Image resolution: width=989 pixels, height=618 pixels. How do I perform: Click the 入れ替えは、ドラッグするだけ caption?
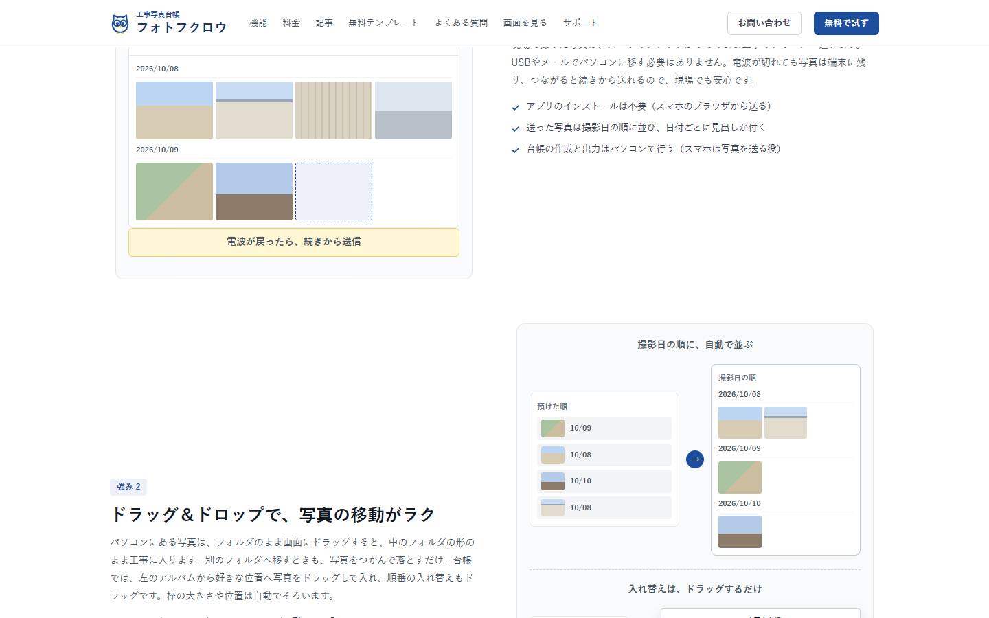[695, 589]
